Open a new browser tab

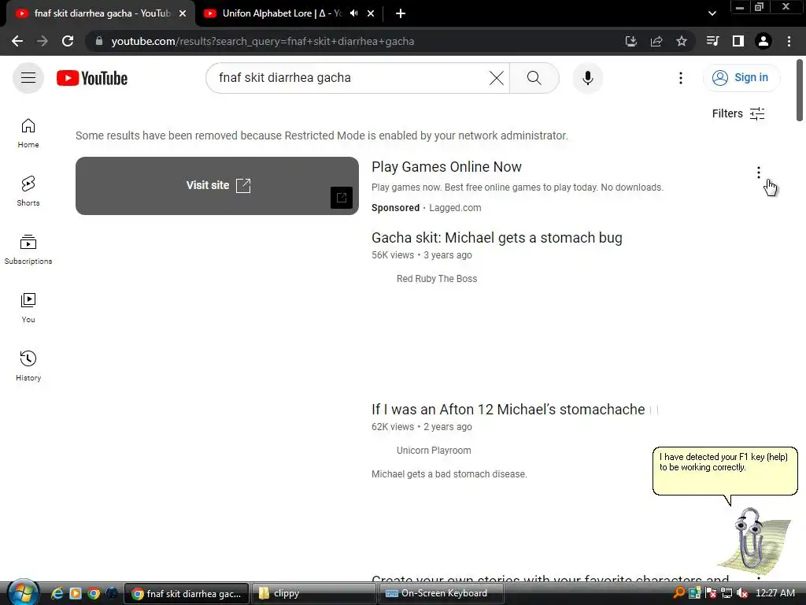point(401,13)
